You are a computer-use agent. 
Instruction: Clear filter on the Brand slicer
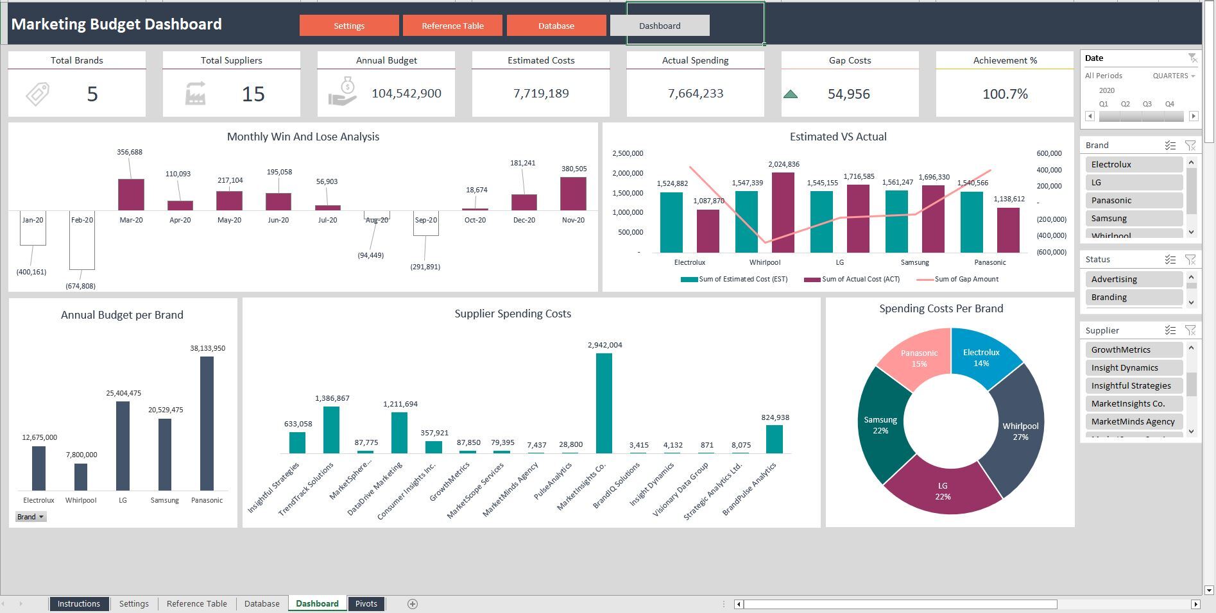coord(1190,146)
